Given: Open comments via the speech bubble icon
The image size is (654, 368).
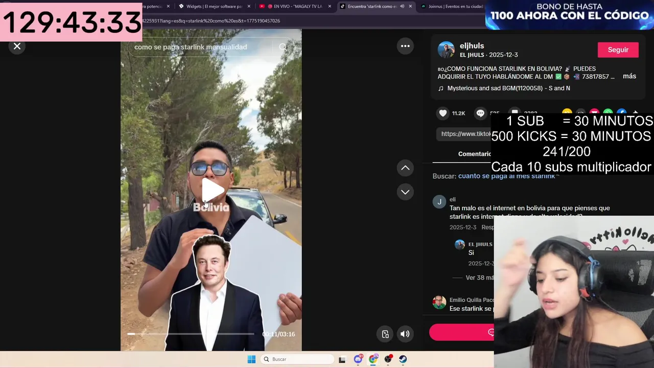Looking at the screenshot, I should coord(480,113).
